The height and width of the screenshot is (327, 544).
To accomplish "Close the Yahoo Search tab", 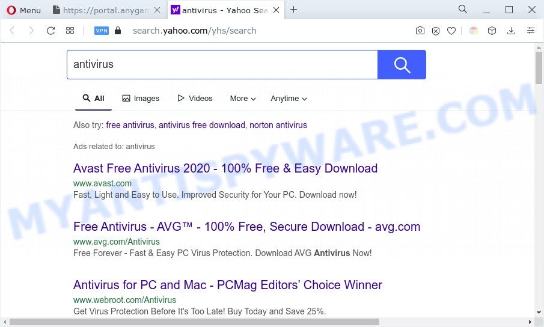I will click(276, 10).
